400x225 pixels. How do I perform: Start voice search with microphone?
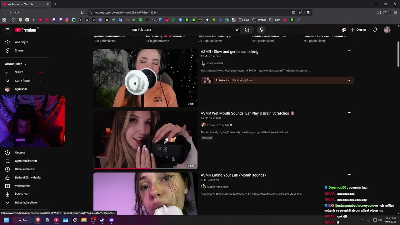point(261,30)
